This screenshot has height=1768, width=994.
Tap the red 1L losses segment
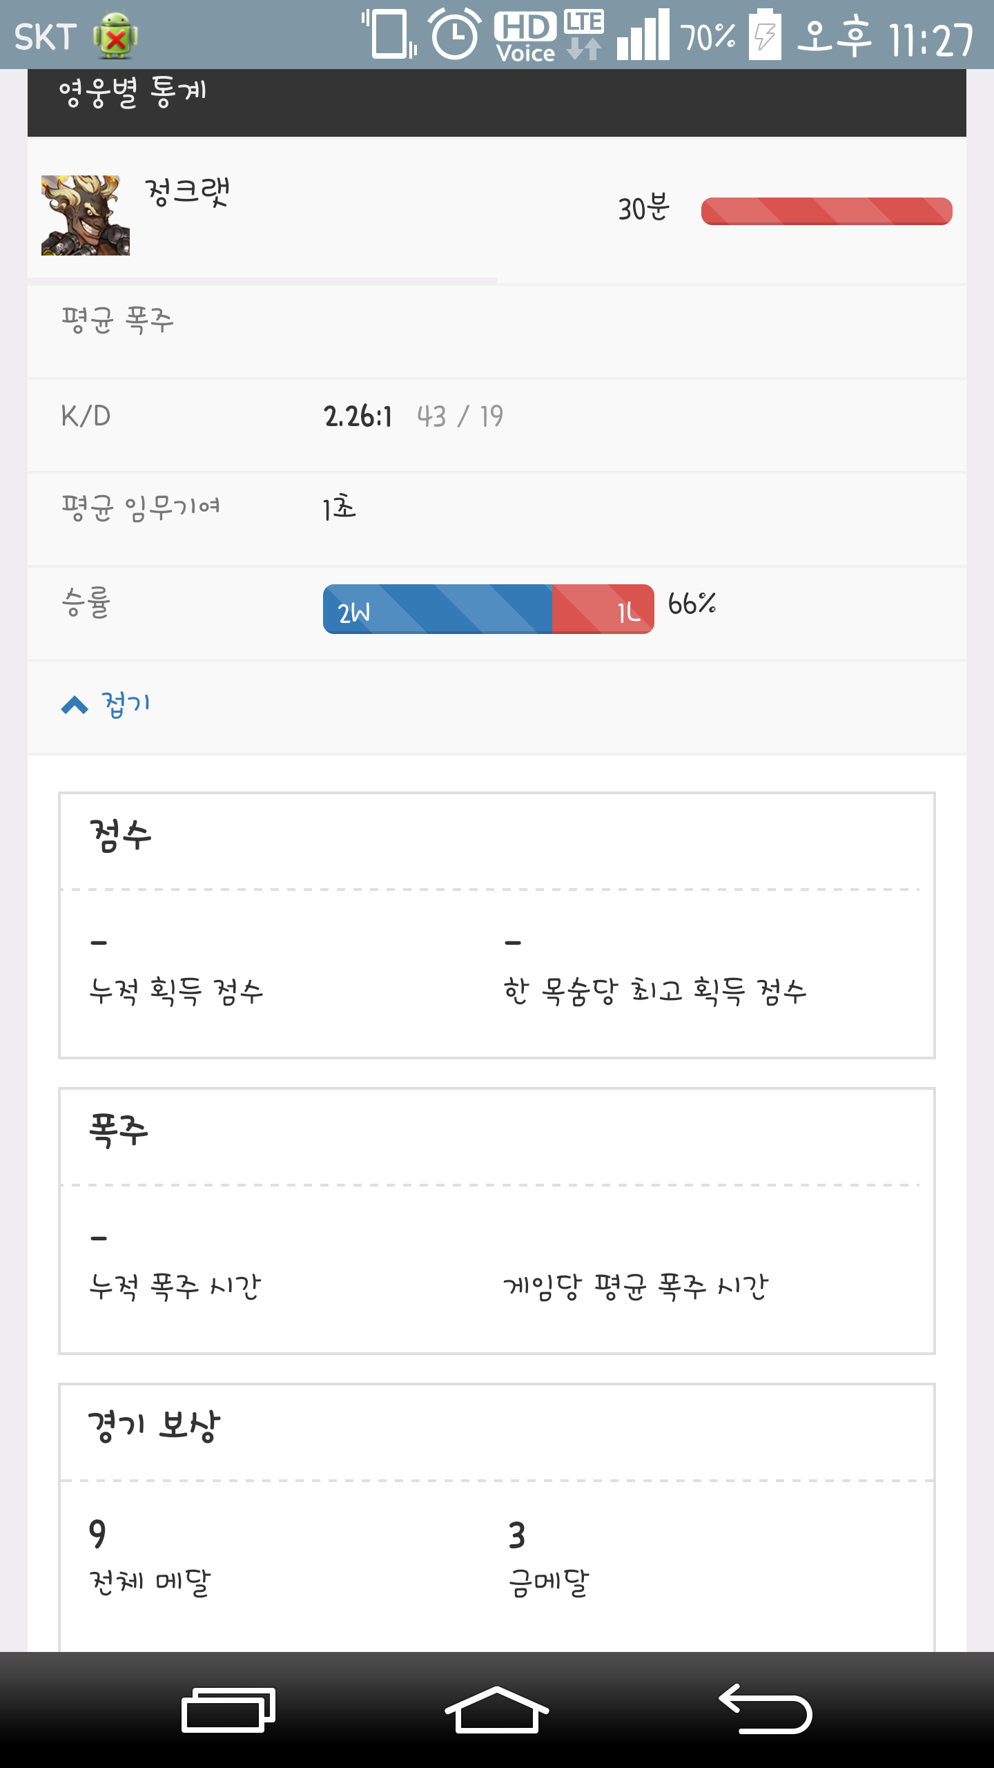[603, 609]
